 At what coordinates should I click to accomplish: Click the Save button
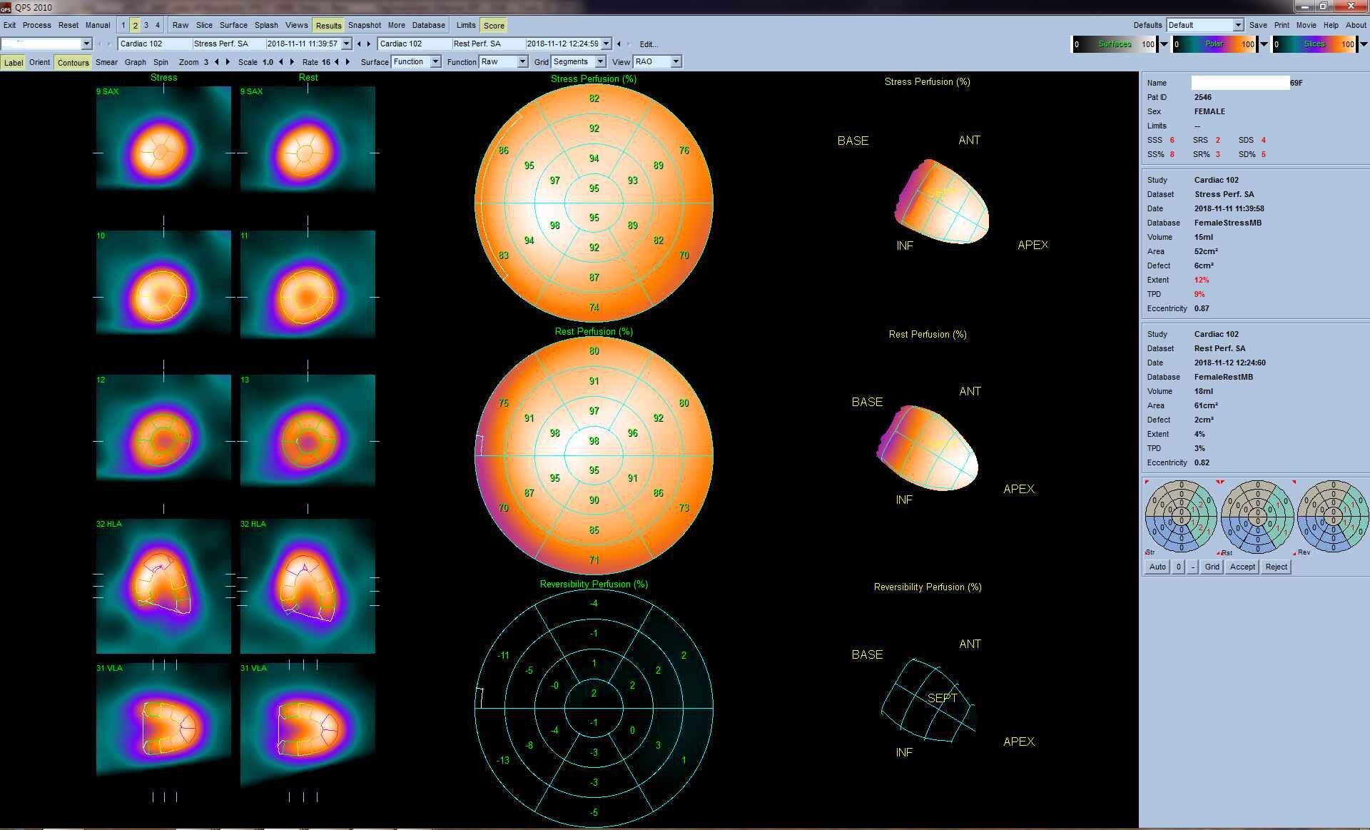click(1258, 26)
